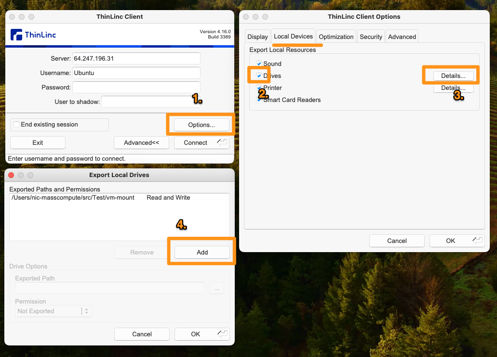Click the Read and Write permission text
Screen dimensions: 497x357
(168, 198)
